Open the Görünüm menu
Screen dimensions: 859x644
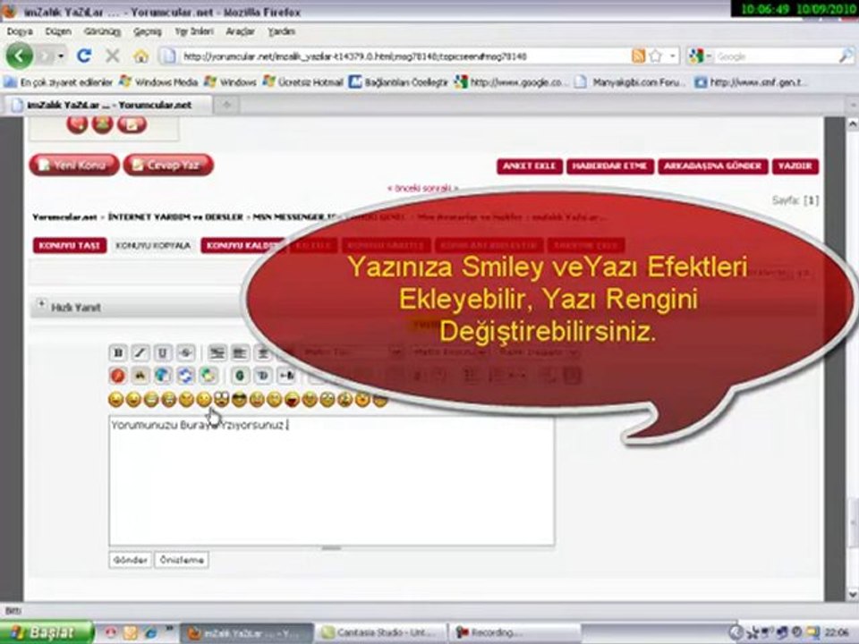click(x=102, y=32)
